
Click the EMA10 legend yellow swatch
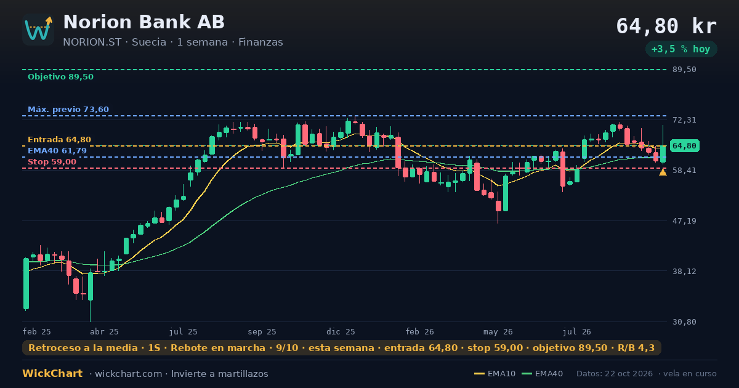tap(479, 374)
